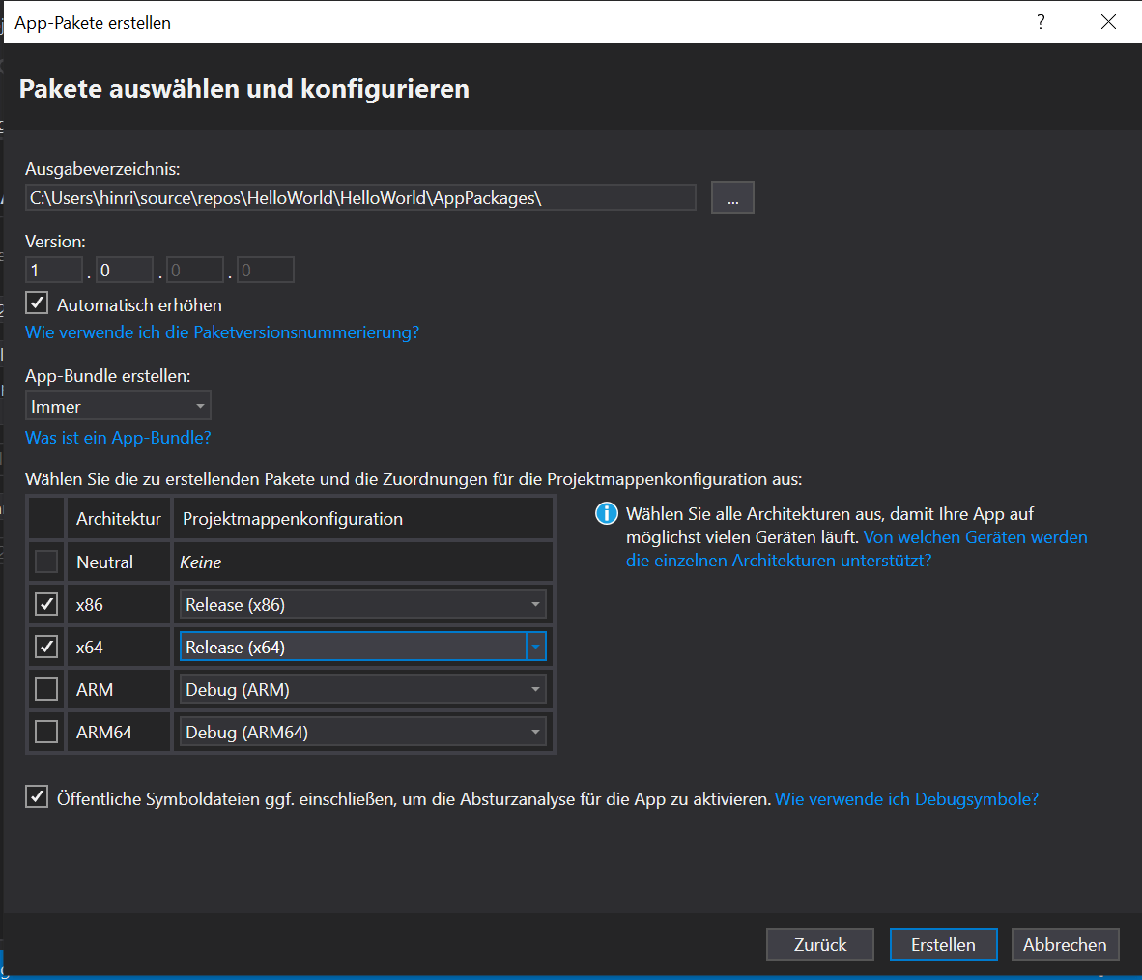Uncheck the x86 architecture checkbox
The width and height of the screenshot is (1142, 980).
pyautogui.click(x=45, y=604)
